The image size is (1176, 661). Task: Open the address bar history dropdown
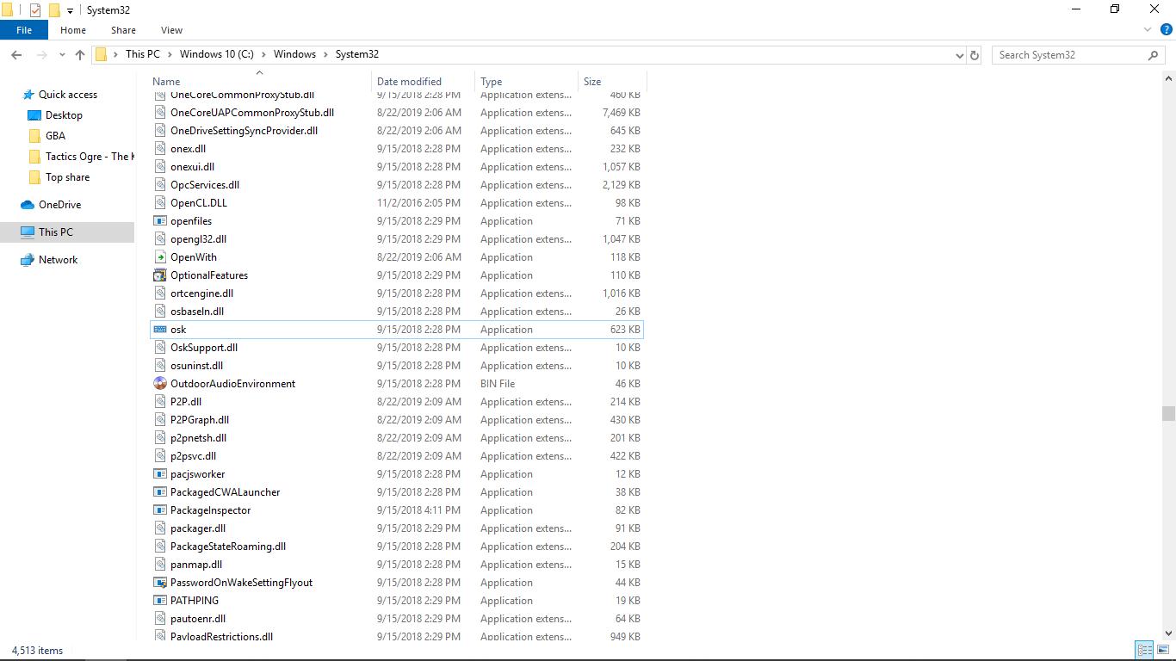tap(960, 55)
